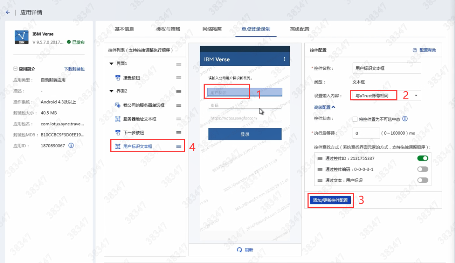
Task: Click the com.lotus.sync.trave... package name
Action: tap(62, 124)
